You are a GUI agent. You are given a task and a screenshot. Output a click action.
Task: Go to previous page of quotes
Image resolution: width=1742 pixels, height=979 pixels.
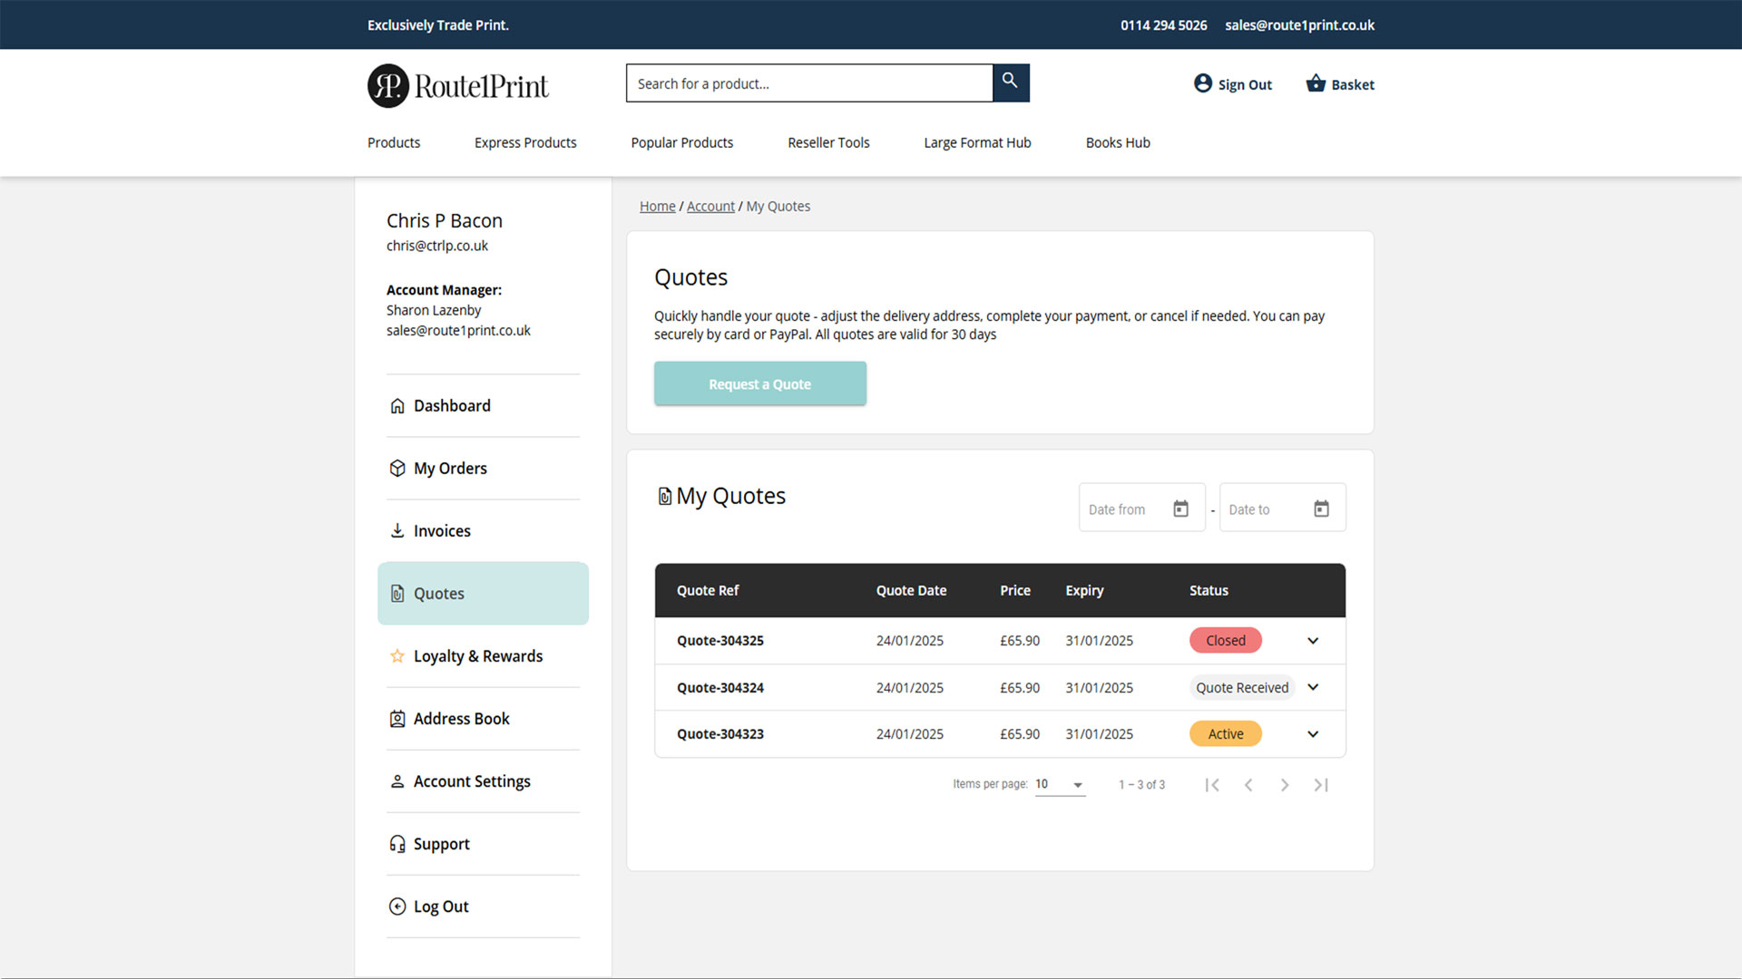coord(1248,785)
